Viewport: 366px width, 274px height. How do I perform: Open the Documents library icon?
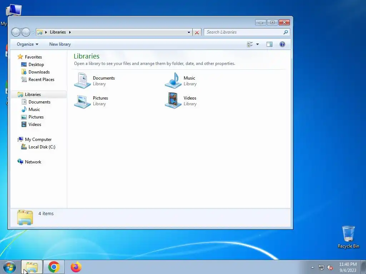point(83,80)
